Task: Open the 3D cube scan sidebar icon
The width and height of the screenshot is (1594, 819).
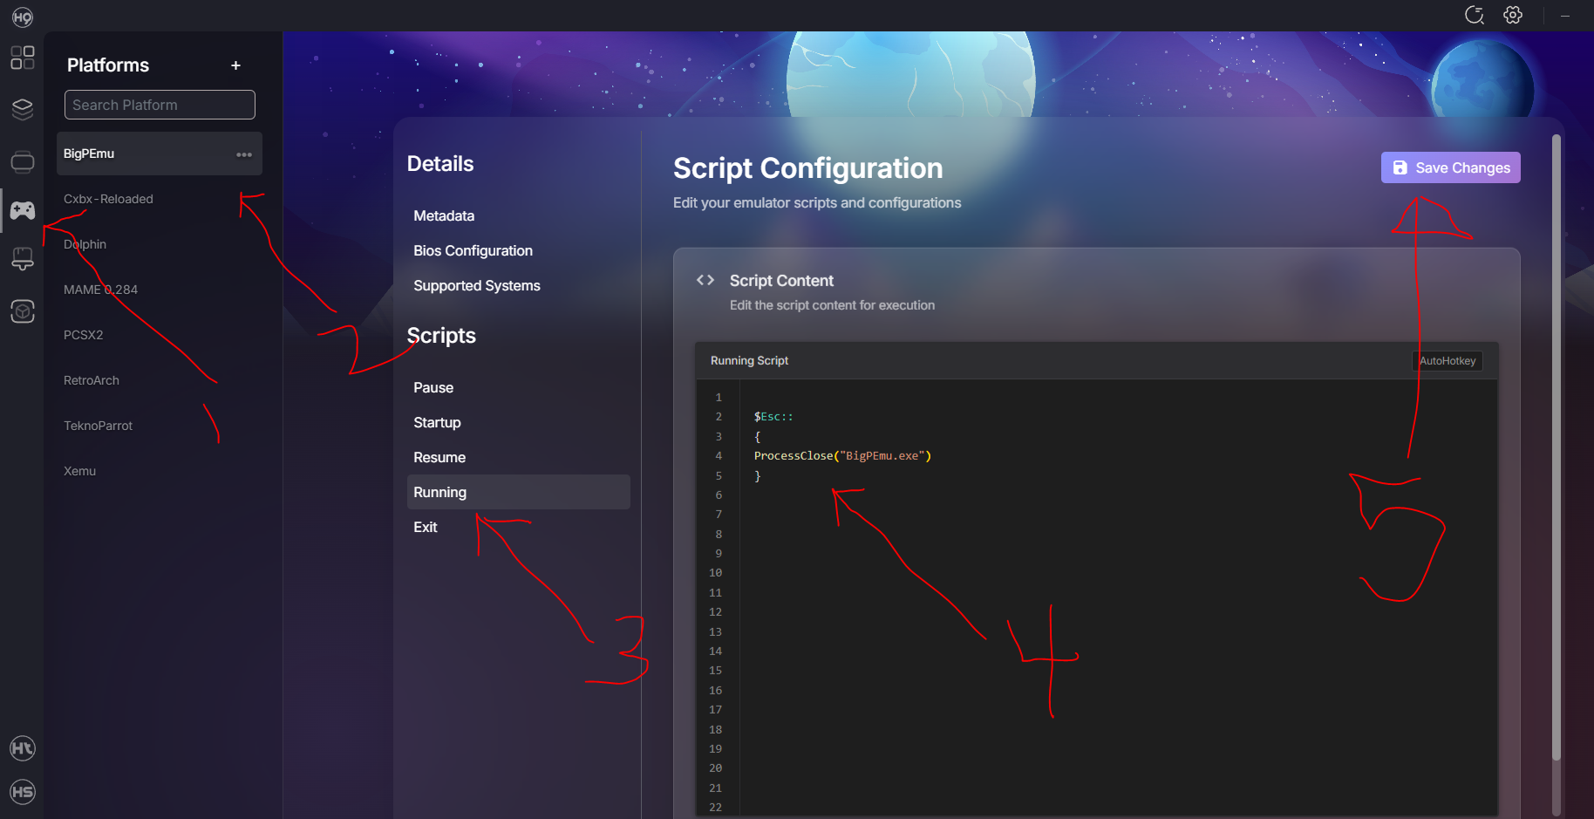Action: 23,311
